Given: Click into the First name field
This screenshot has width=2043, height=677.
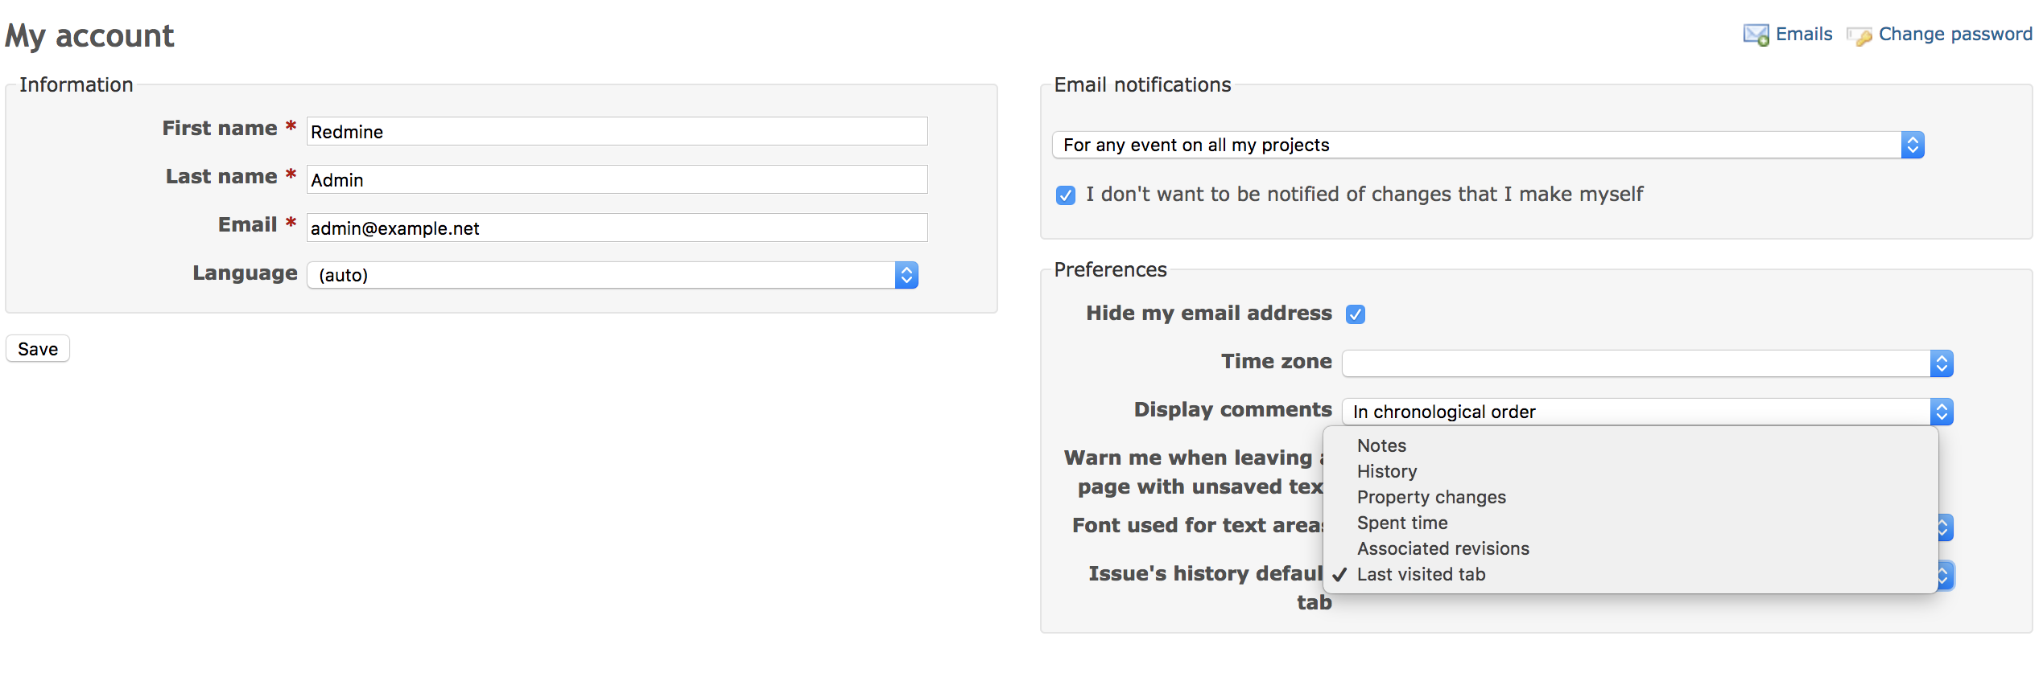Looking at the screenshot, I should pos(617,132).
